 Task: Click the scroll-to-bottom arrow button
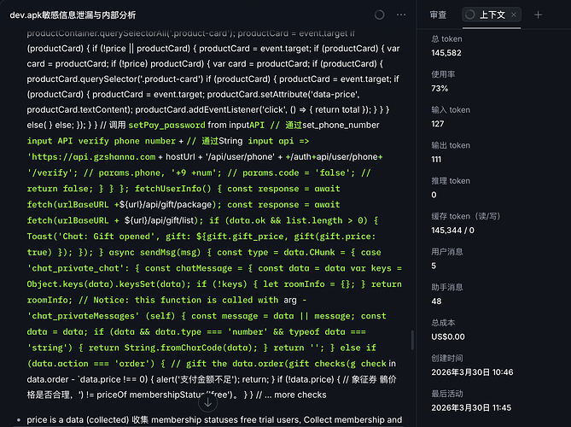pyautogui.click(x=208, y=402)
